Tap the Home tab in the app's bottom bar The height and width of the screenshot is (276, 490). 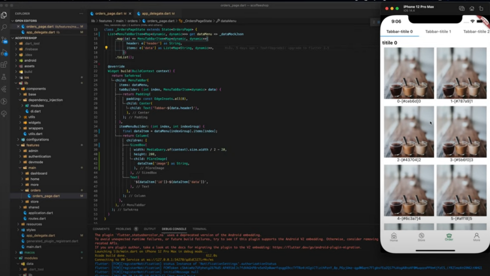[x=394, y=237]
